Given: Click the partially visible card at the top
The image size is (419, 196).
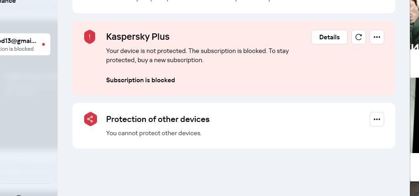Looking at the screenshot, I should (233, 5).
